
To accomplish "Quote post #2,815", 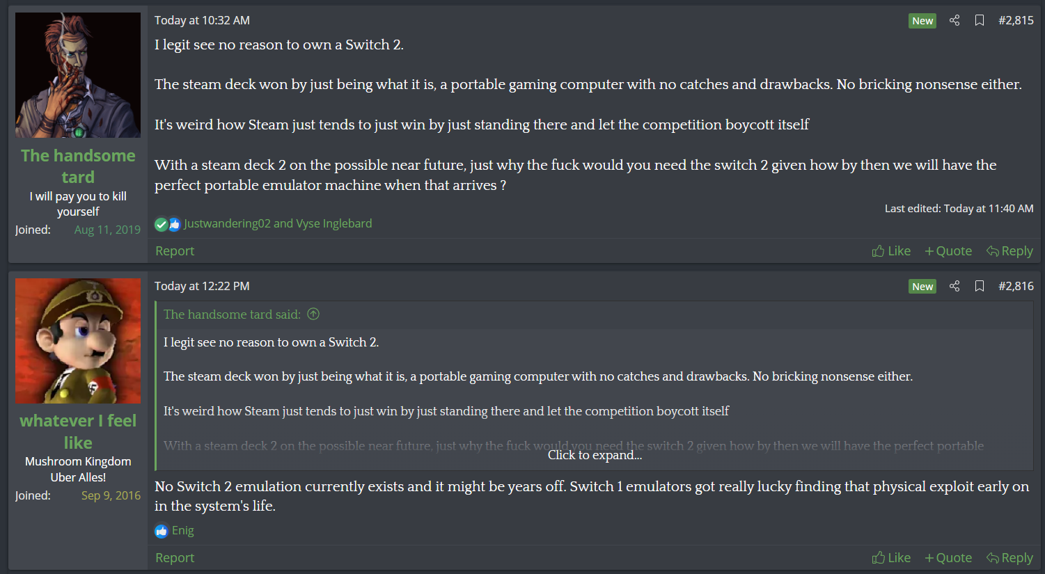I will coord(948,251).
